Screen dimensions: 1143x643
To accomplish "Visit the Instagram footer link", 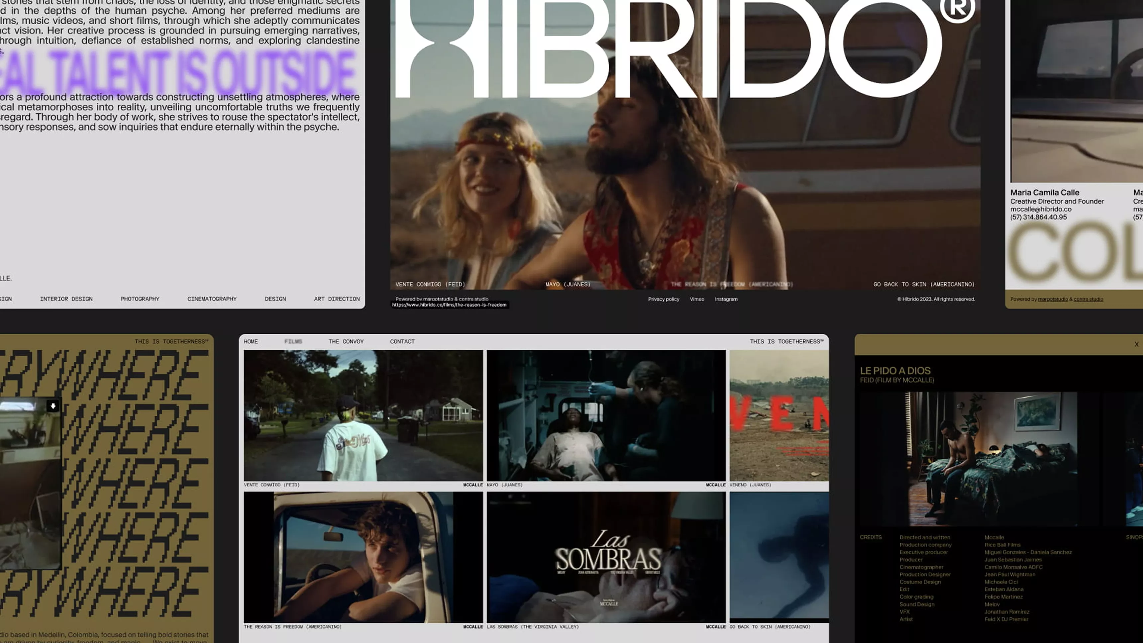I will pyautogui.click(x=726, y=299).
